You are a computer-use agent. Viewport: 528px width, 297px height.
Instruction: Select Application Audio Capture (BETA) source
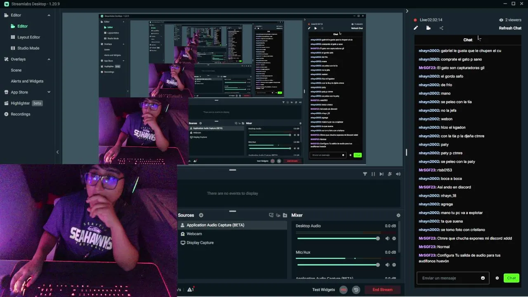click(x=232, y=225)
